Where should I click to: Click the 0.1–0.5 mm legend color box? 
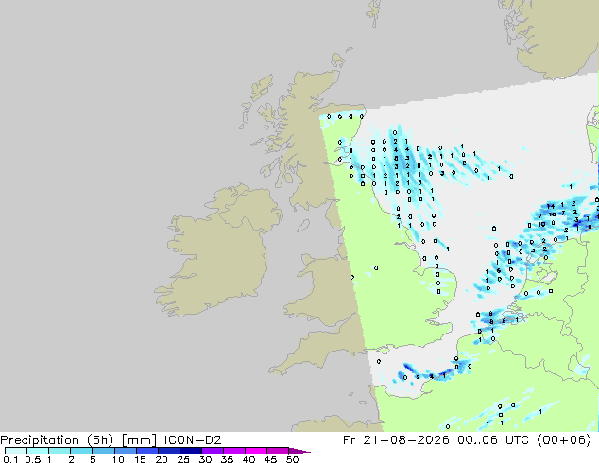(x=16, y=451)
